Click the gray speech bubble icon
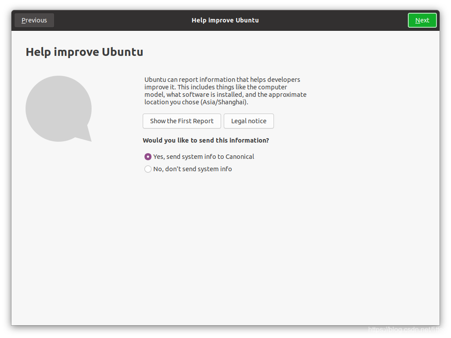451x338 pixels. click(59, 109)
